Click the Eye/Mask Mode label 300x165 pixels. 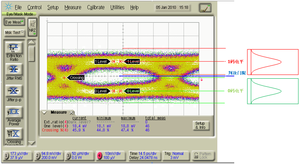point(20,14)
